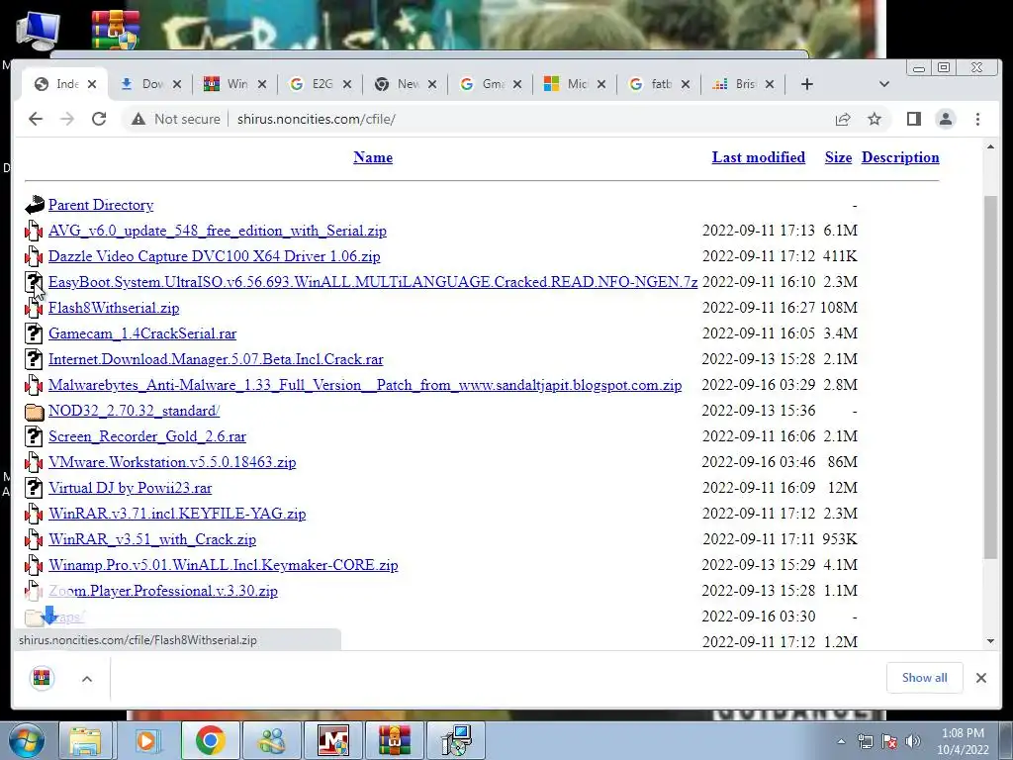Open the Parent Directory link
The width and height of the screenshot is (1013, 760).
(x=101, y=205)
